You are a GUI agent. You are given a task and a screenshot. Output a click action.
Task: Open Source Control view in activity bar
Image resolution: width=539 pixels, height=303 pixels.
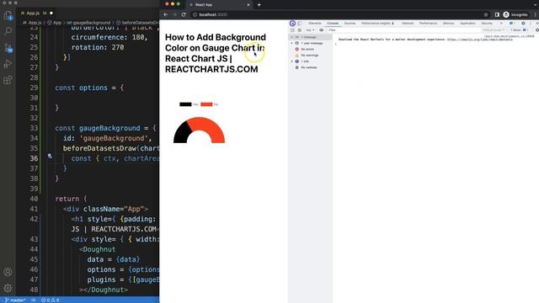point(8,48)
